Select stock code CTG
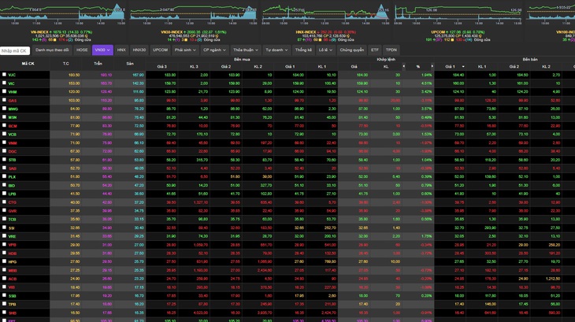Viewport: 575px width, 322px height. click(x=13, y=202)
